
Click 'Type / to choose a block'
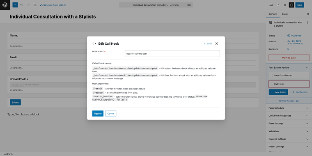point(23,115)
